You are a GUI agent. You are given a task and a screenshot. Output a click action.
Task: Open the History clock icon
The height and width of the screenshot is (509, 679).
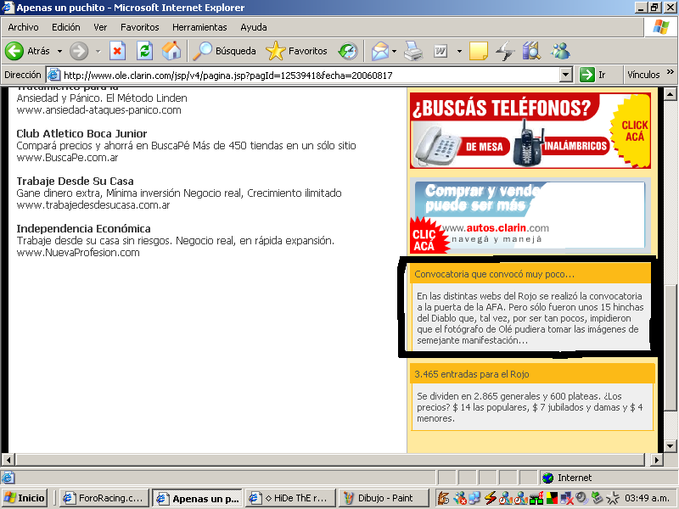[348, 51]
